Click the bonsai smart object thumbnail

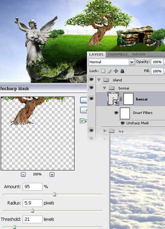point(113,99)
